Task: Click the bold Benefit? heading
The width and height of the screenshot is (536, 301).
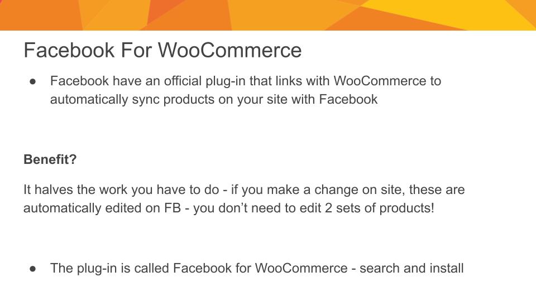Action: 50,159
